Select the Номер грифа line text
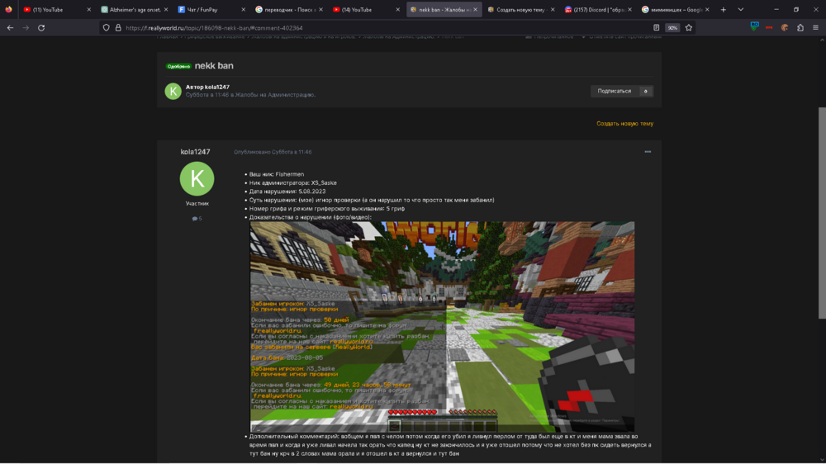Image resolution: width=826 pixels, height=464 pixels. coord(327,209)
